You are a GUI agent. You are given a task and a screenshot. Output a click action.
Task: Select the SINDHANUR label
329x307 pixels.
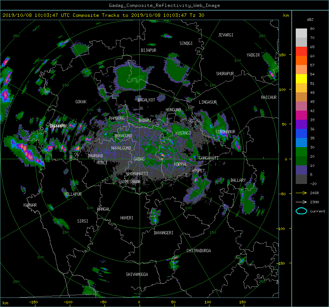click(225, 132)
